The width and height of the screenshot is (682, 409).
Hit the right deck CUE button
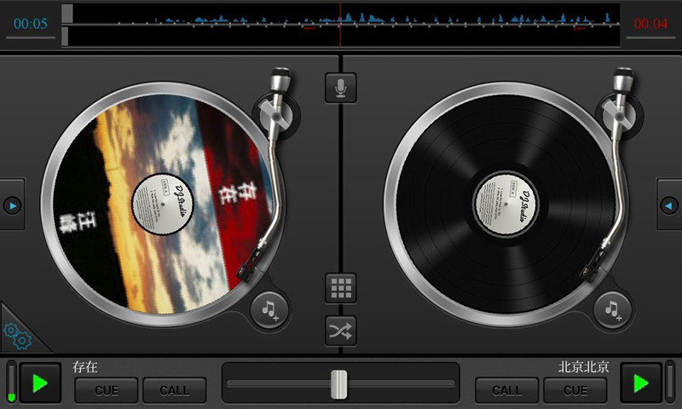575,390
